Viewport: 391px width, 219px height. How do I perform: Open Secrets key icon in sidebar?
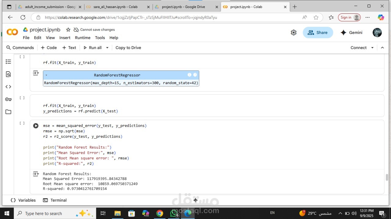tap(8, 99)
